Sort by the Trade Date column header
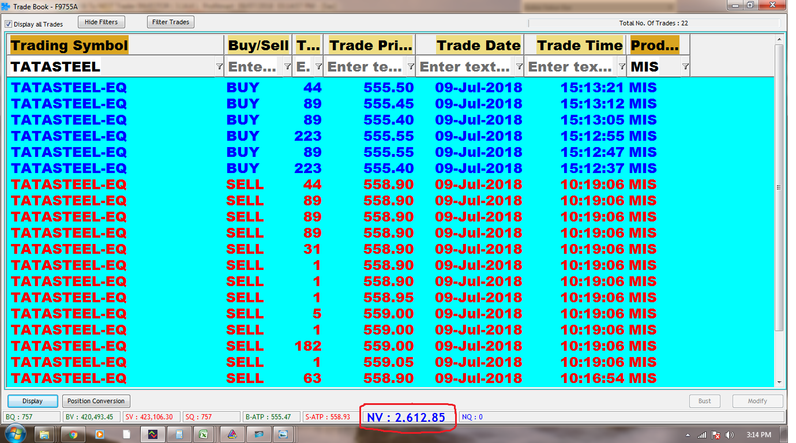The width and height of the screenshot is (796, 443). [470, 45]
